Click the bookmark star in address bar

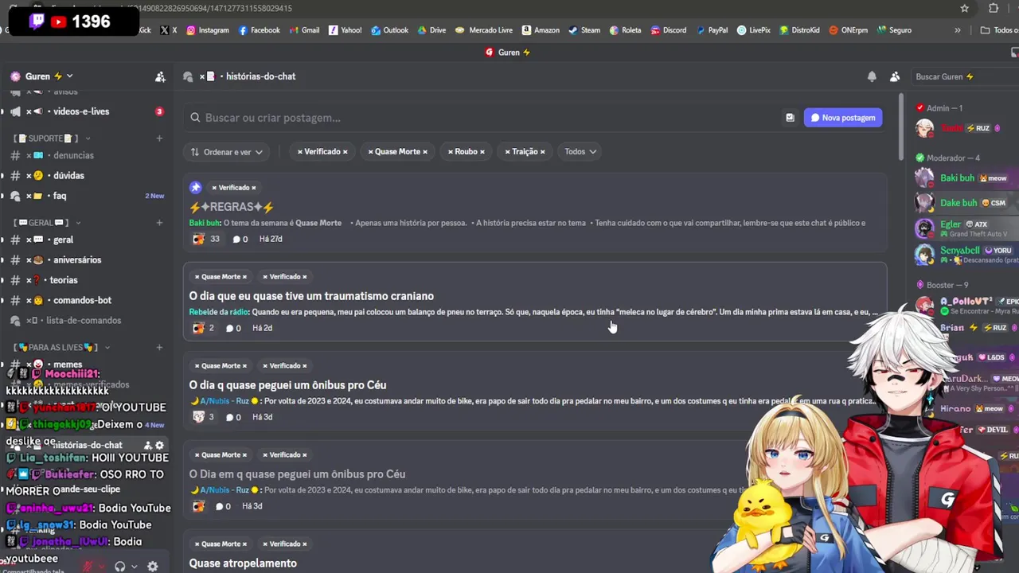click(965, 8)
